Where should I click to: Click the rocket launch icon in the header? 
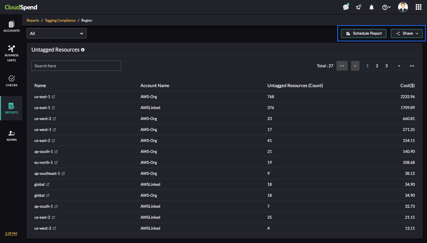pos(359,7)
